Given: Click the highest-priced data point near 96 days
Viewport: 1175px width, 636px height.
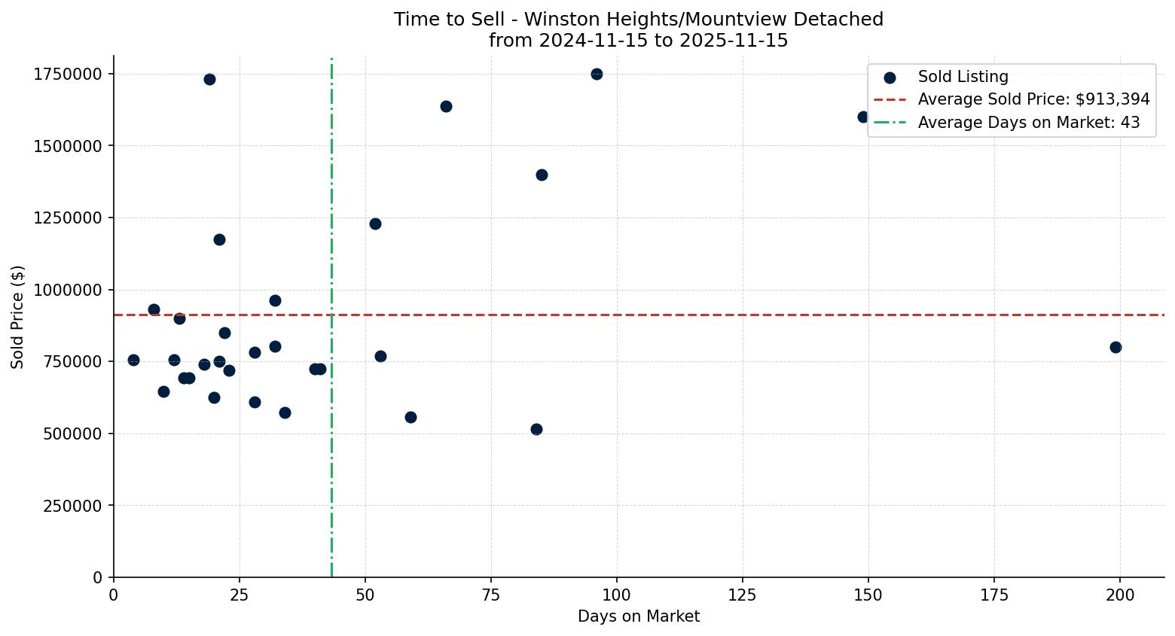Looking at the screenshot, I should tap(596, 75).
